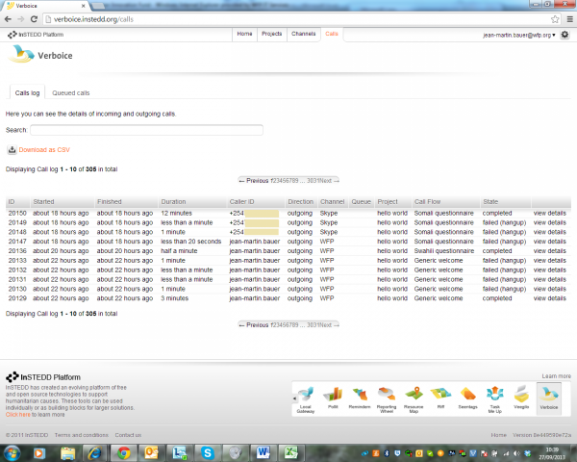Click bottom pagination Previous link
577x462 pixels.
pos(254,325)
